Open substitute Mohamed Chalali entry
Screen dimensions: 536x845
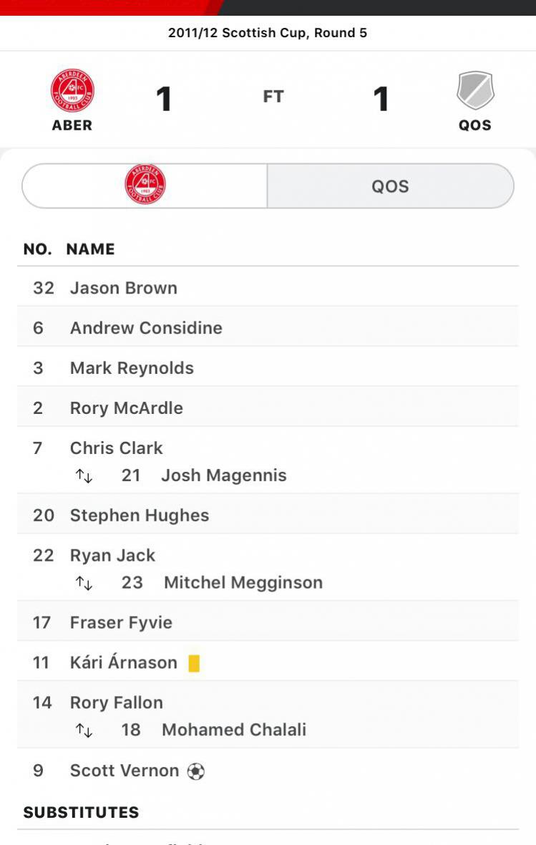click(234, 730)
